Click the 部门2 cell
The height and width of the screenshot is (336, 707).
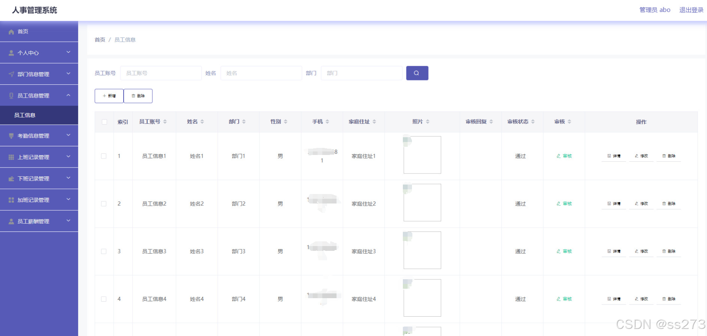click(x=239, y=204)
